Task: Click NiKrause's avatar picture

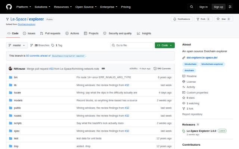Action: coord(10,69)
